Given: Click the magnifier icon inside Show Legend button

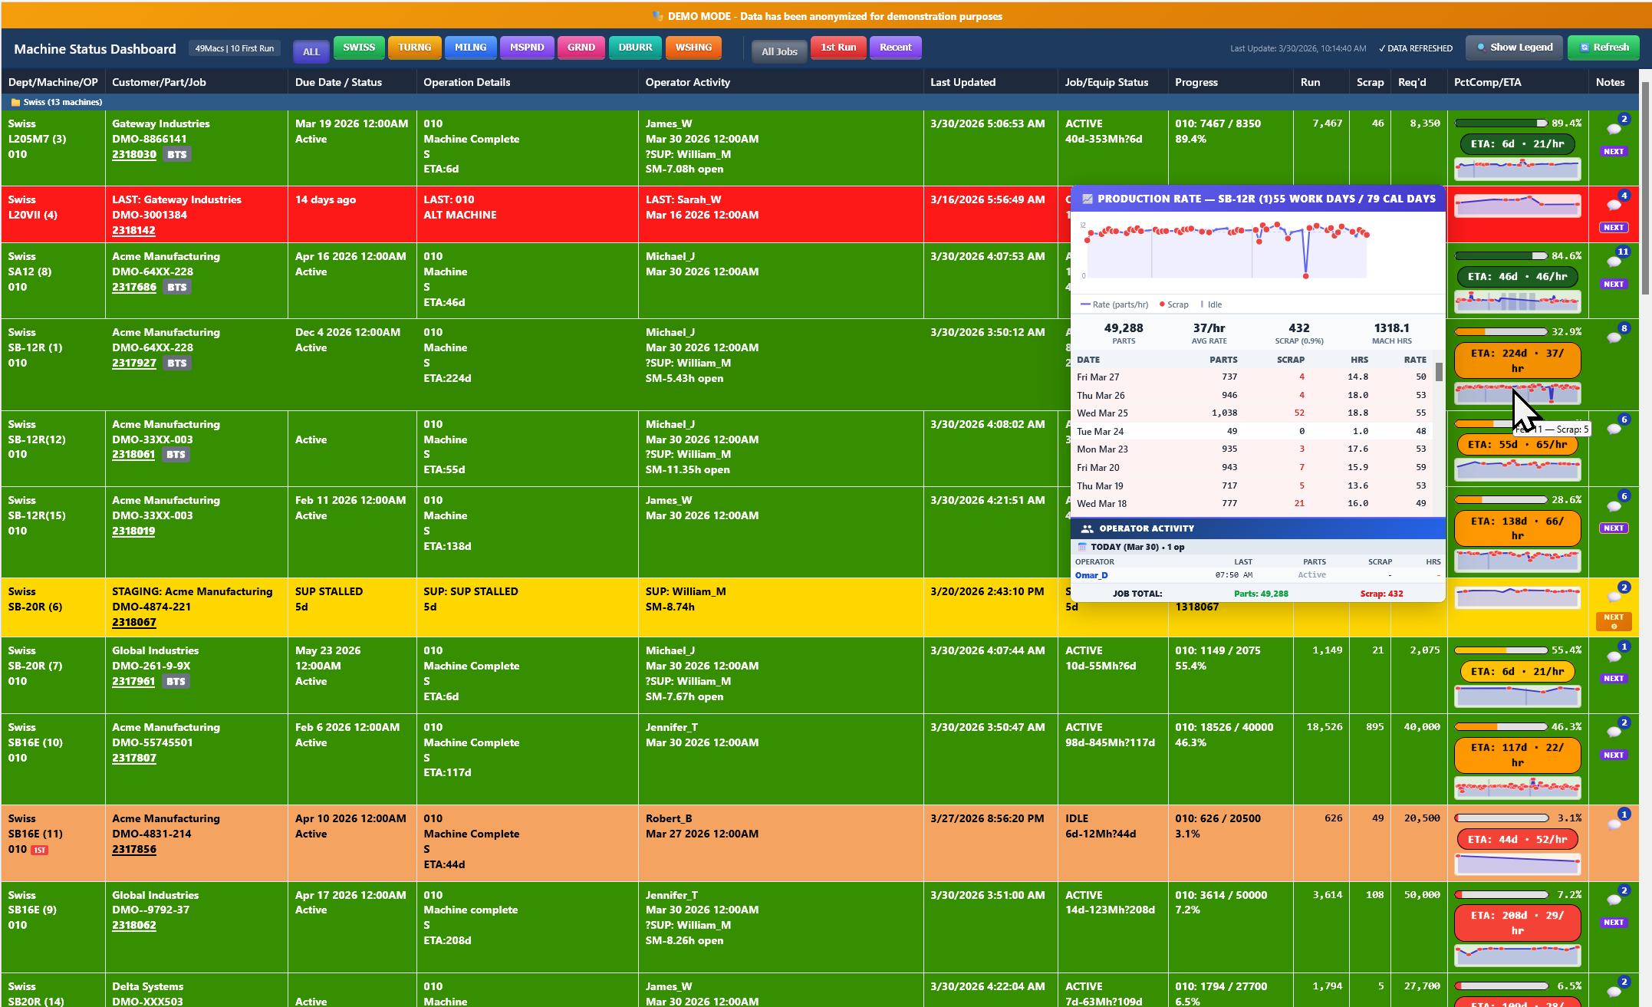Looking at the screenshot, I should tap(1480, 47).
